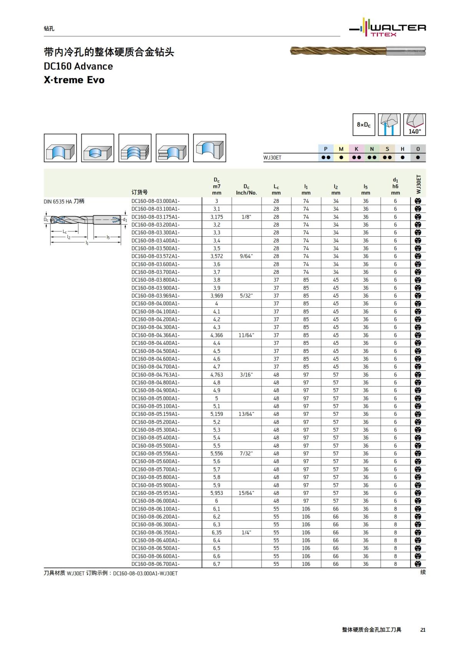
Task: Click the ordering example DC160-08-03.000A1-WJ30ET footnote
Action: pos(145,574)
